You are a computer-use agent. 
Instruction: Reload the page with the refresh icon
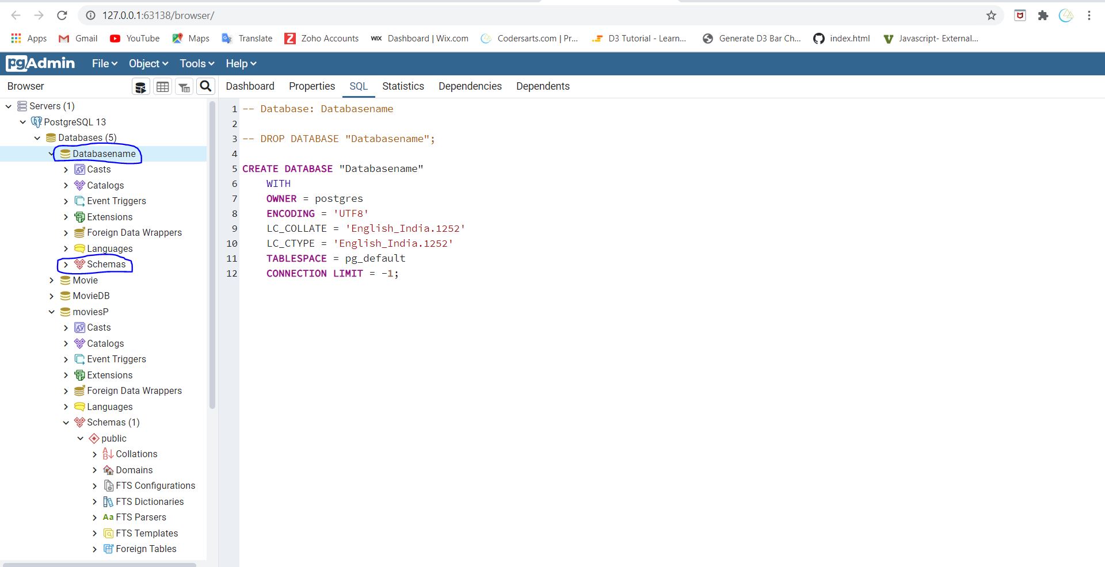click(x=62, y=16)
